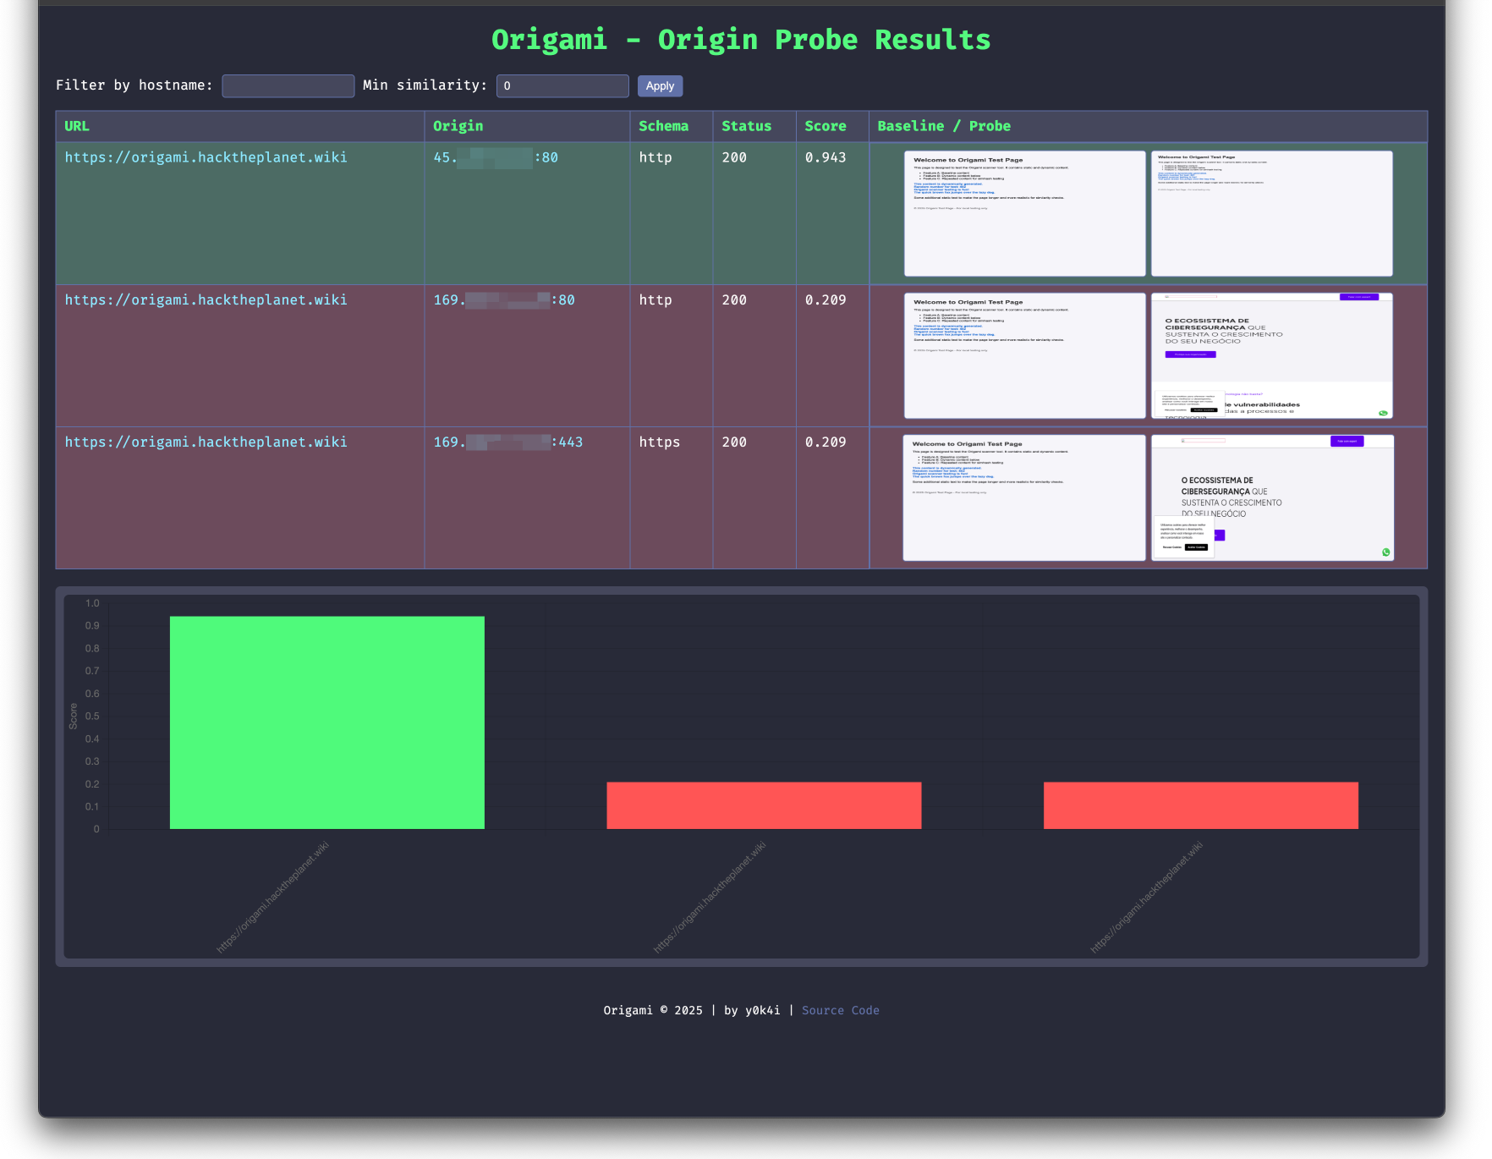
Task: Click the "Filter by hostname:" label
Action: click(134, 85)
